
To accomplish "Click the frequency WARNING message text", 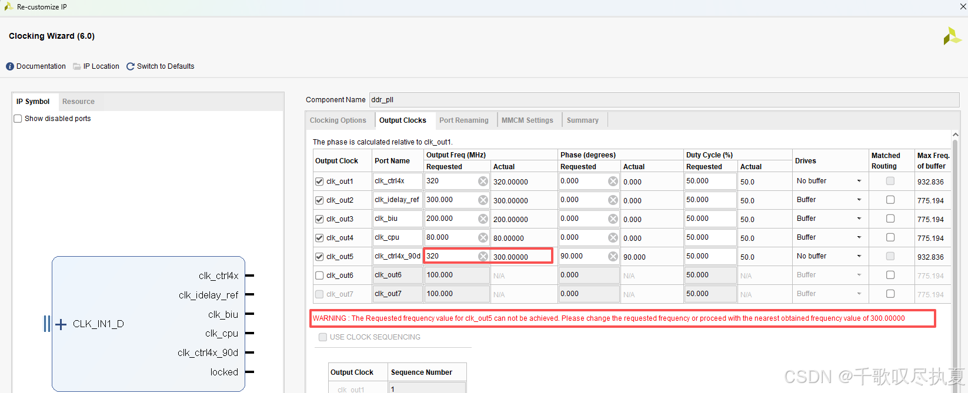I will click(x=609, y=318).
